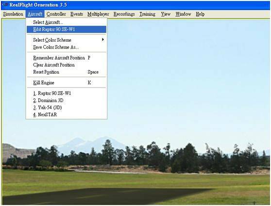The height and width of the screenshot is (206, 271).
Task: Open the View menu
Action: click(166, 14)
